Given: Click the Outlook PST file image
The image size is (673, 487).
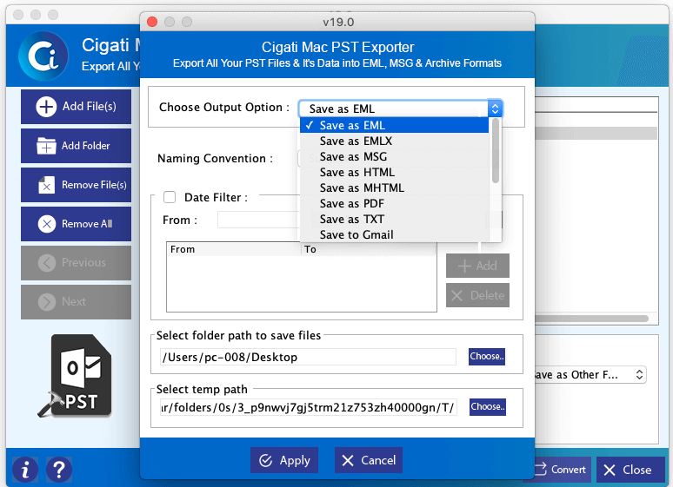Looking at the screenshot, I should click(76, 376).
